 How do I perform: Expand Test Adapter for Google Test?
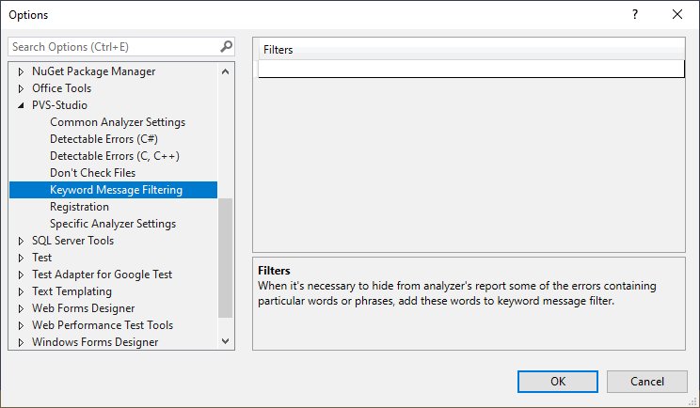click(x=21, y=275)
